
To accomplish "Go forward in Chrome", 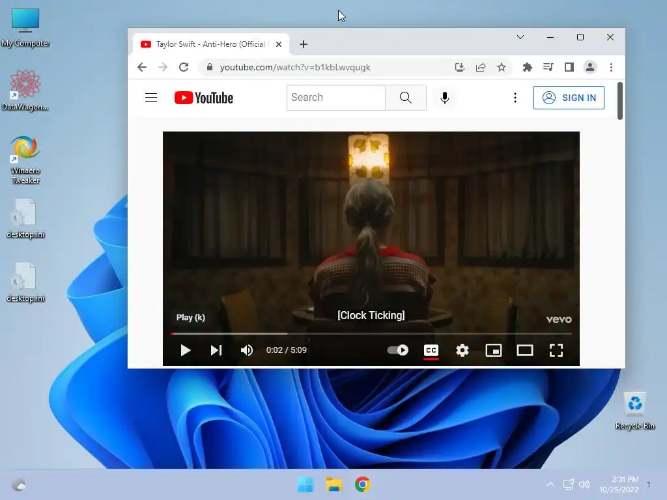I will click(163, 67).
